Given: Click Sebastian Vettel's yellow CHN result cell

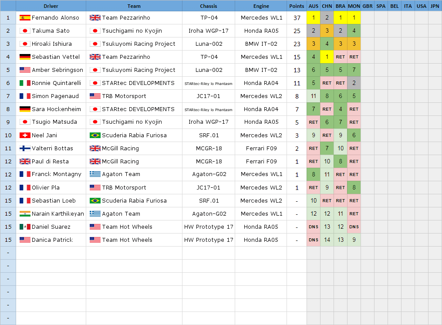Looking at the screenshot, I should pos(327,57).
